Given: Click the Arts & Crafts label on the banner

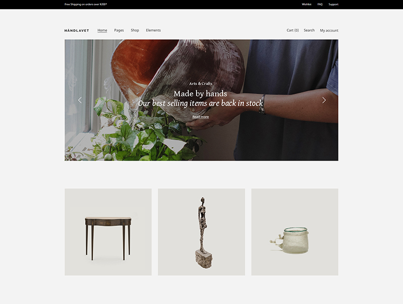Looking at the screenshot, I should click(x=200, y=84).
